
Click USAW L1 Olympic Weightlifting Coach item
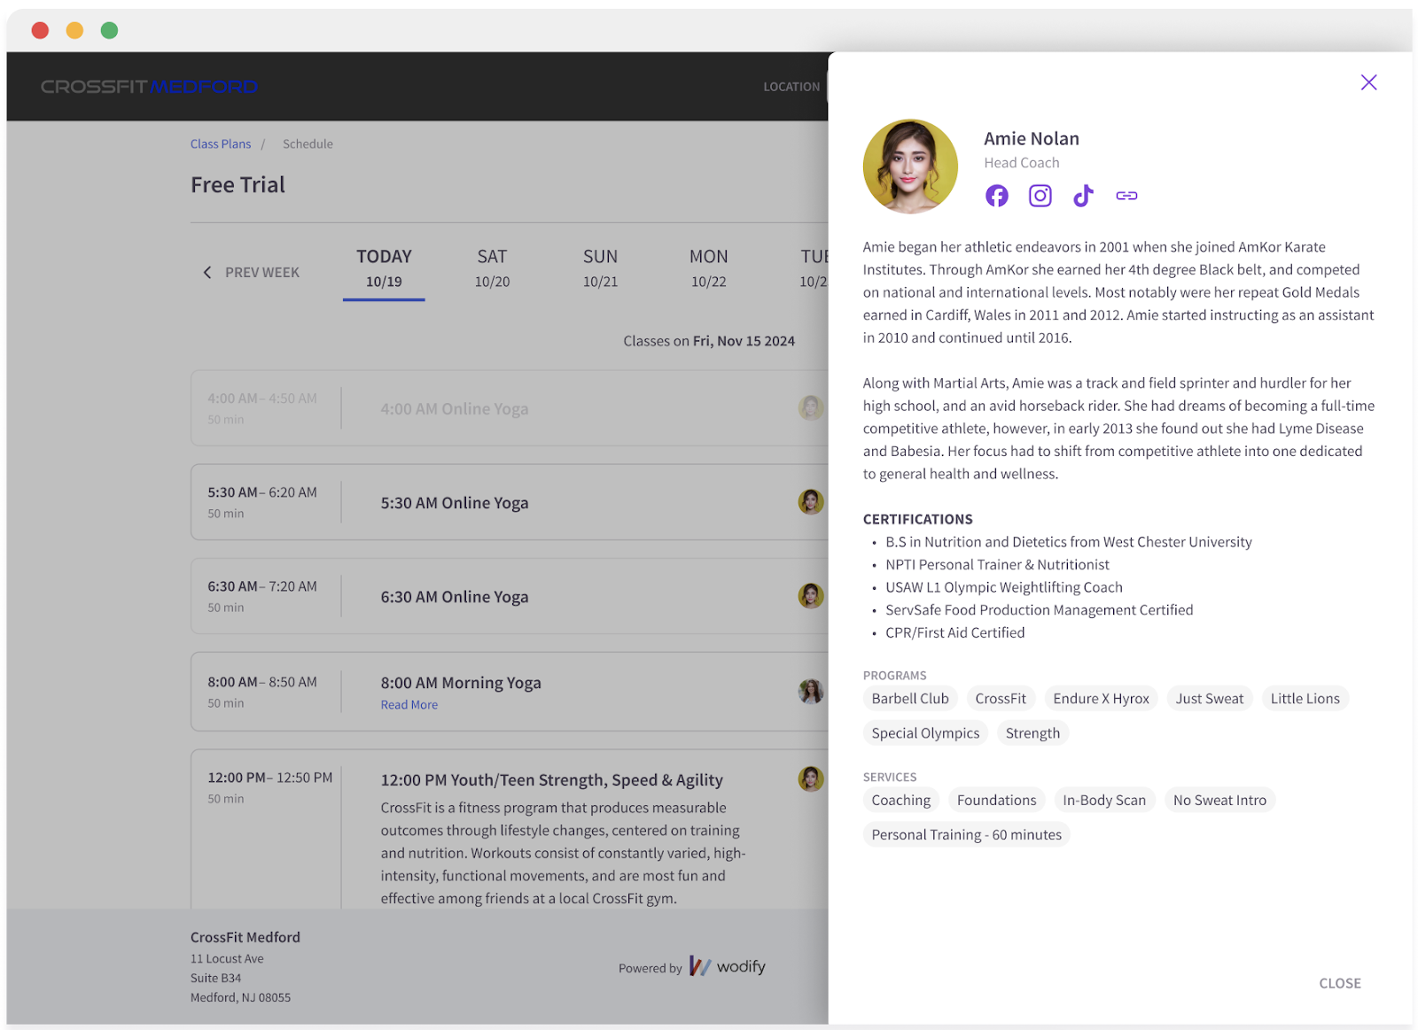[1003, 587]
